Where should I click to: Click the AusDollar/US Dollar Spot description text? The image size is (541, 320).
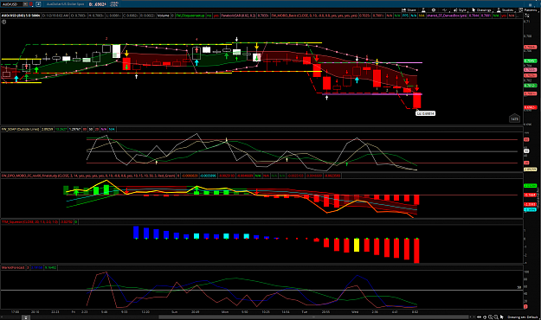[x=65, y=4]
